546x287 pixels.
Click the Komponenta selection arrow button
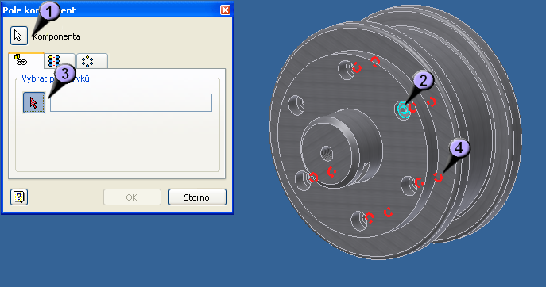tap(19, 36)
